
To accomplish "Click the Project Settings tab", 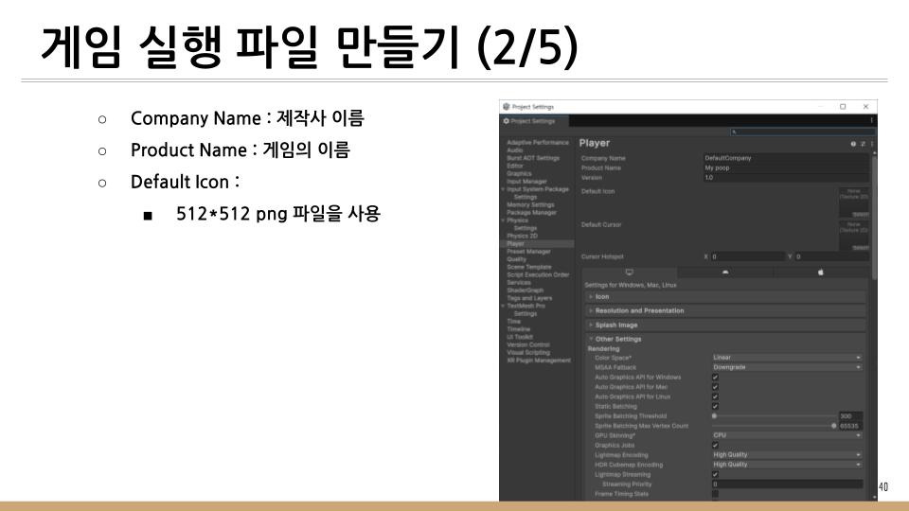I will [x=534, y=121].
